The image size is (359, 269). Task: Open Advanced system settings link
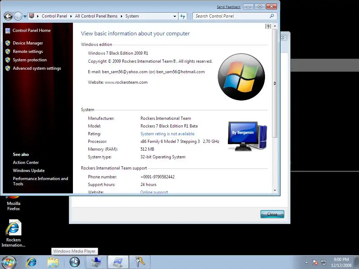pyautogui.click(x=37, y=68)
